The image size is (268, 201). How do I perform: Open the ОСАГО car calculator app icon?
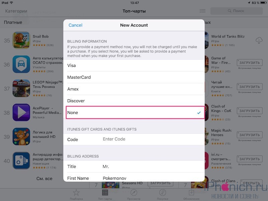tap(21, 64)
